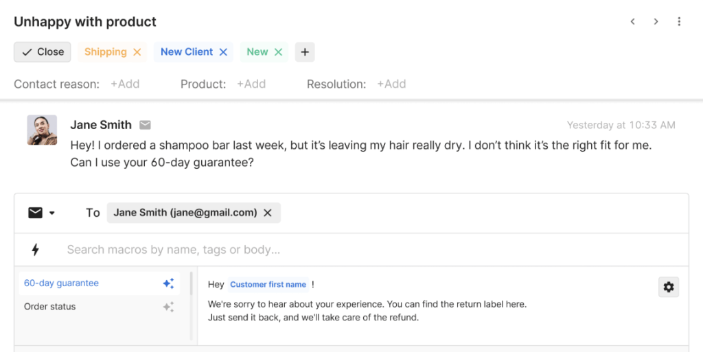Open the three-dot more options menu

click(679, 22)
